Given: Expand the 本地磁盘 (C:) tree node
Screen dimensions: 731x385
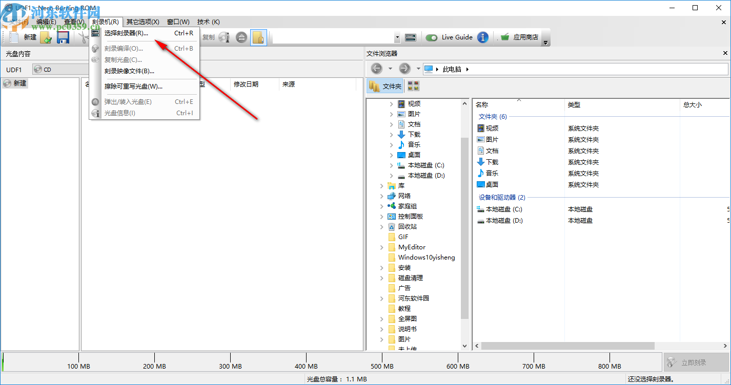Looking at the screenshot, I should pyautogui.click(x=392, y=165).
